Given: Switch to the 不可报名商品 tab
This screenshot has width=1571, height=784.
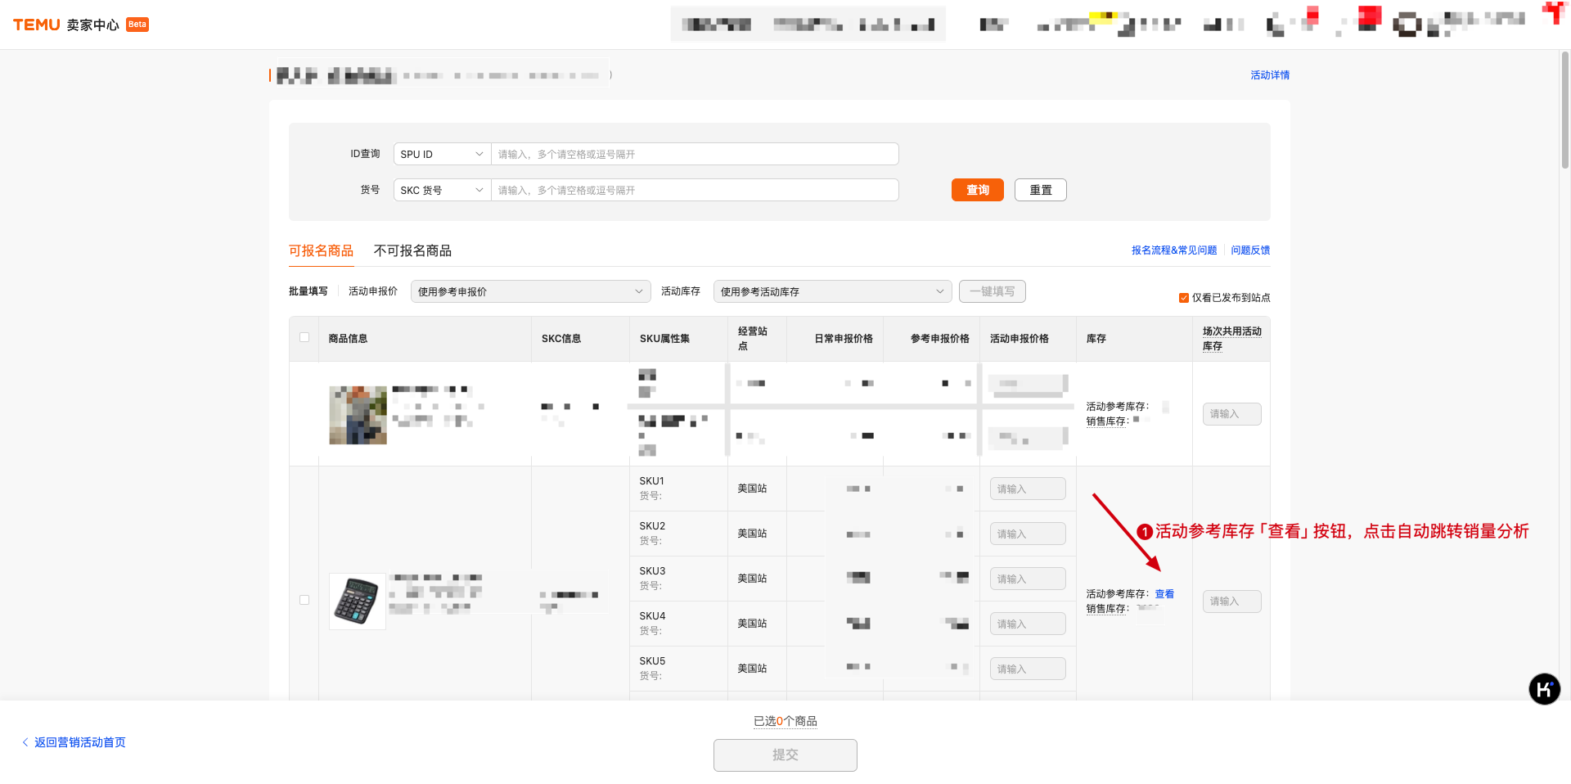Looking at the screenshot, I should pyautogui.click(x=412, y=250).
